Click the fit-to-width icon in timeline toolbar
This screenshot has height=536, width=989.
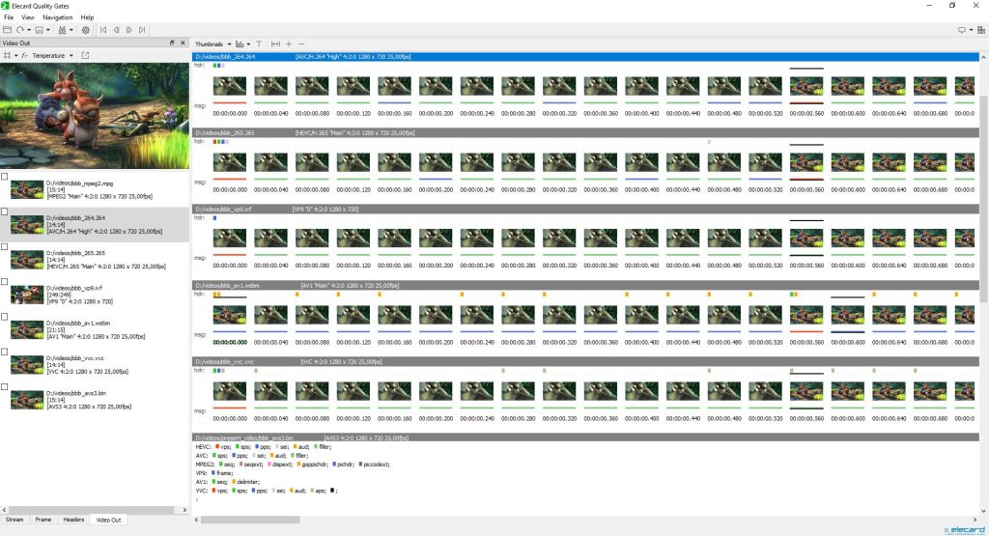tap(275, 44)
